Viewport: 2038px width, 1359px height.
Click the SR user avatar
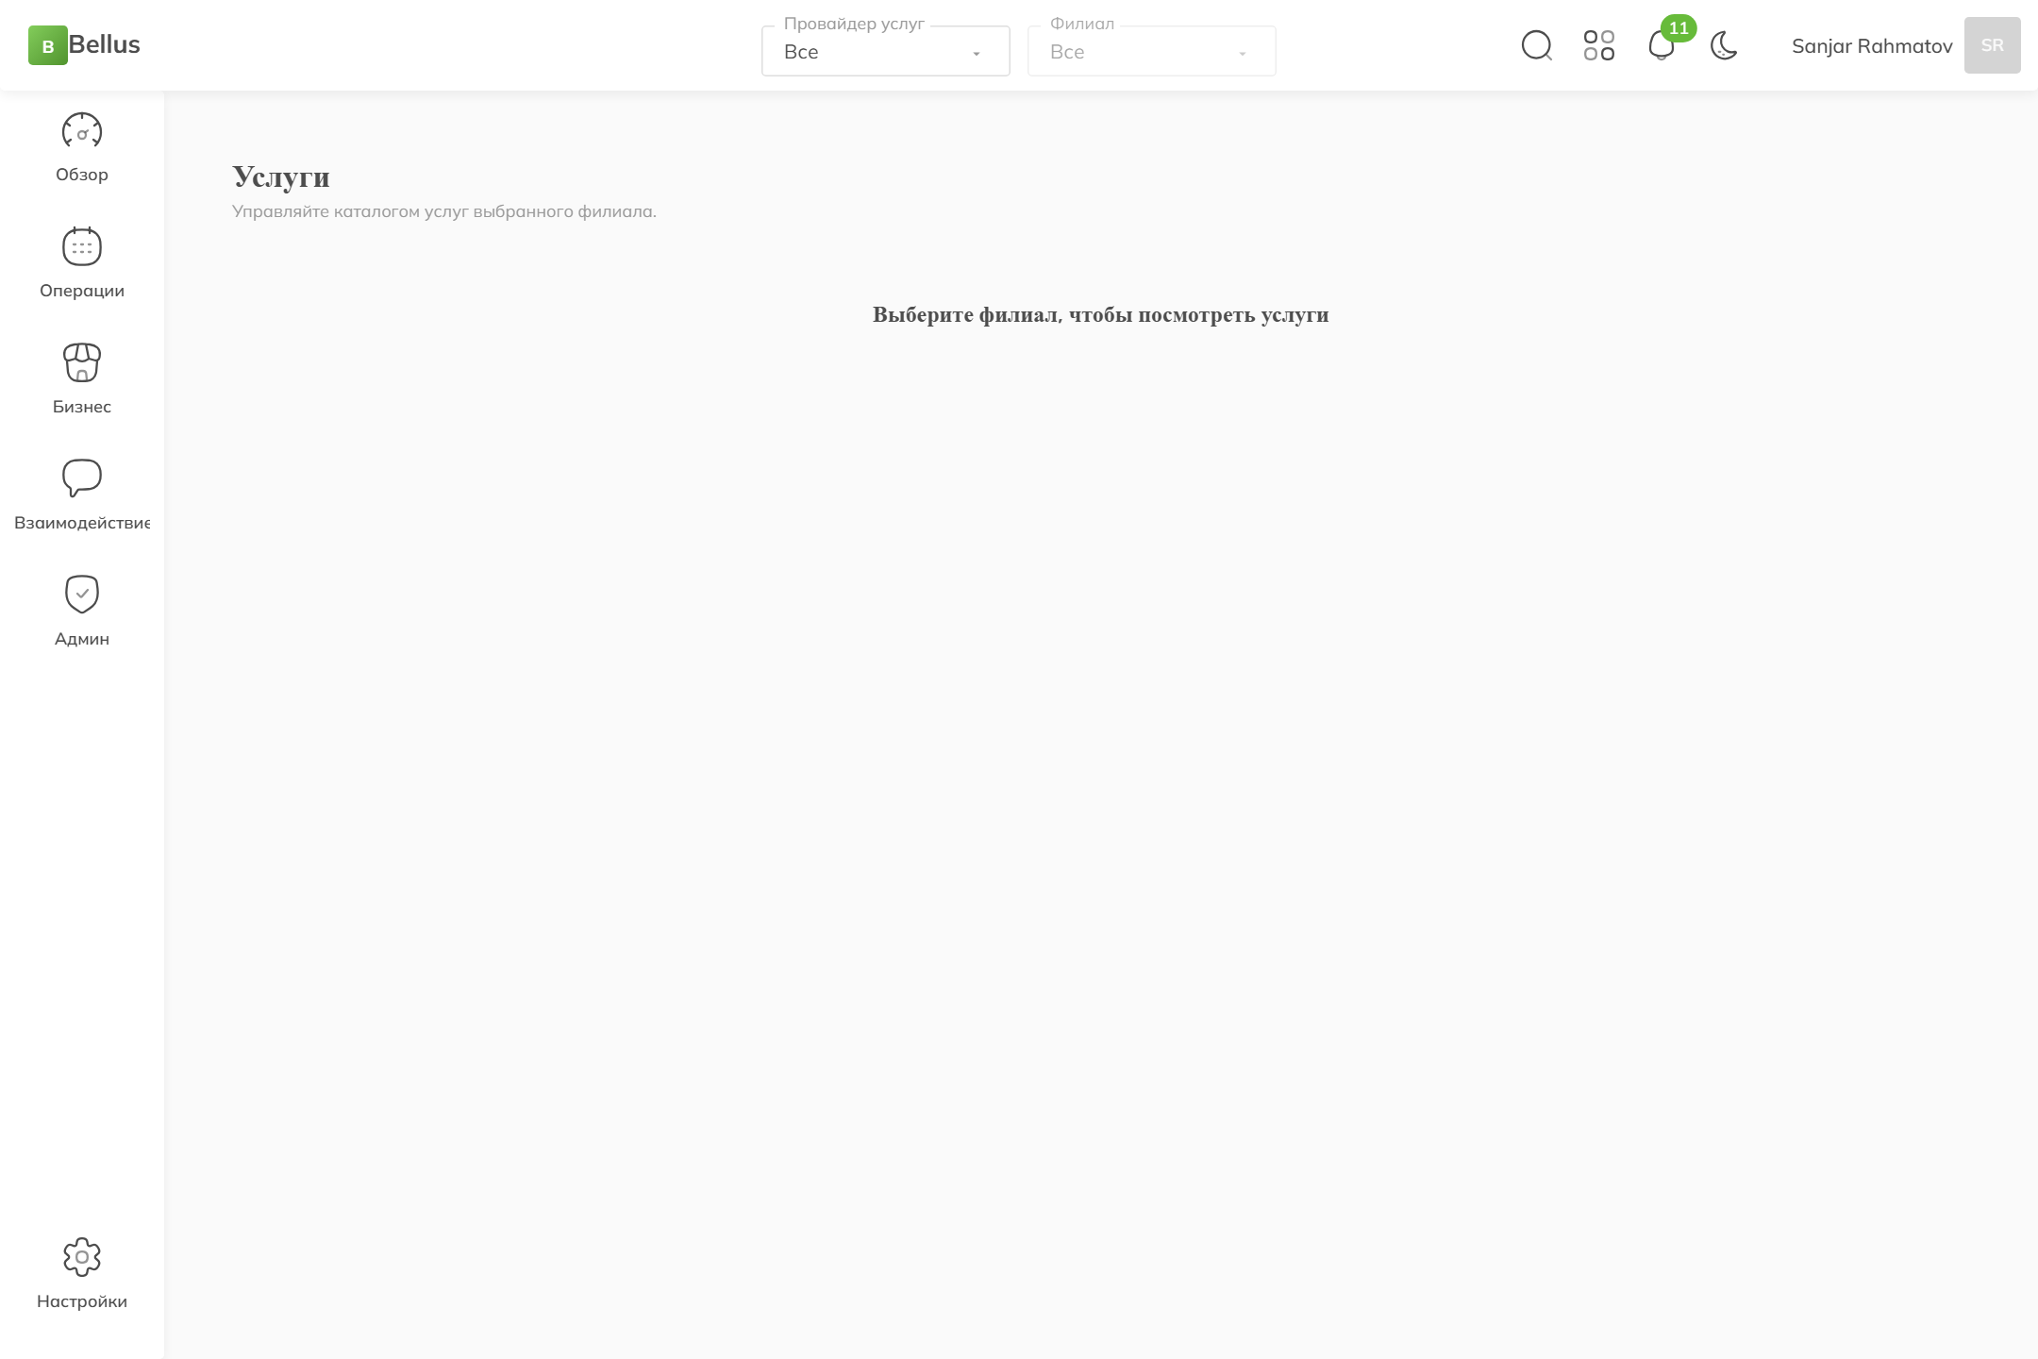pyautogui.click(x=1993, y=45)
